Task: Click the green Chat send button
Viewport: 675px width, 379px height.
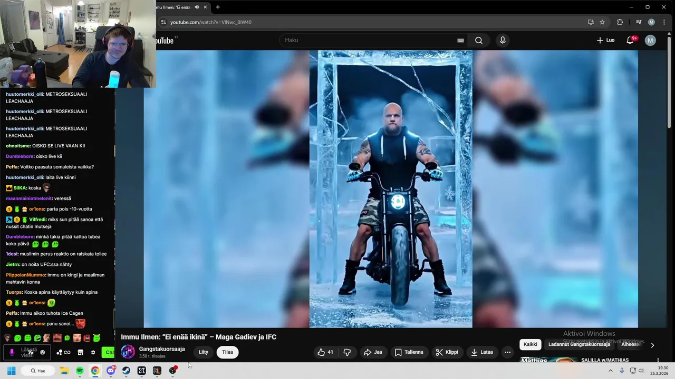Action: 108,352
